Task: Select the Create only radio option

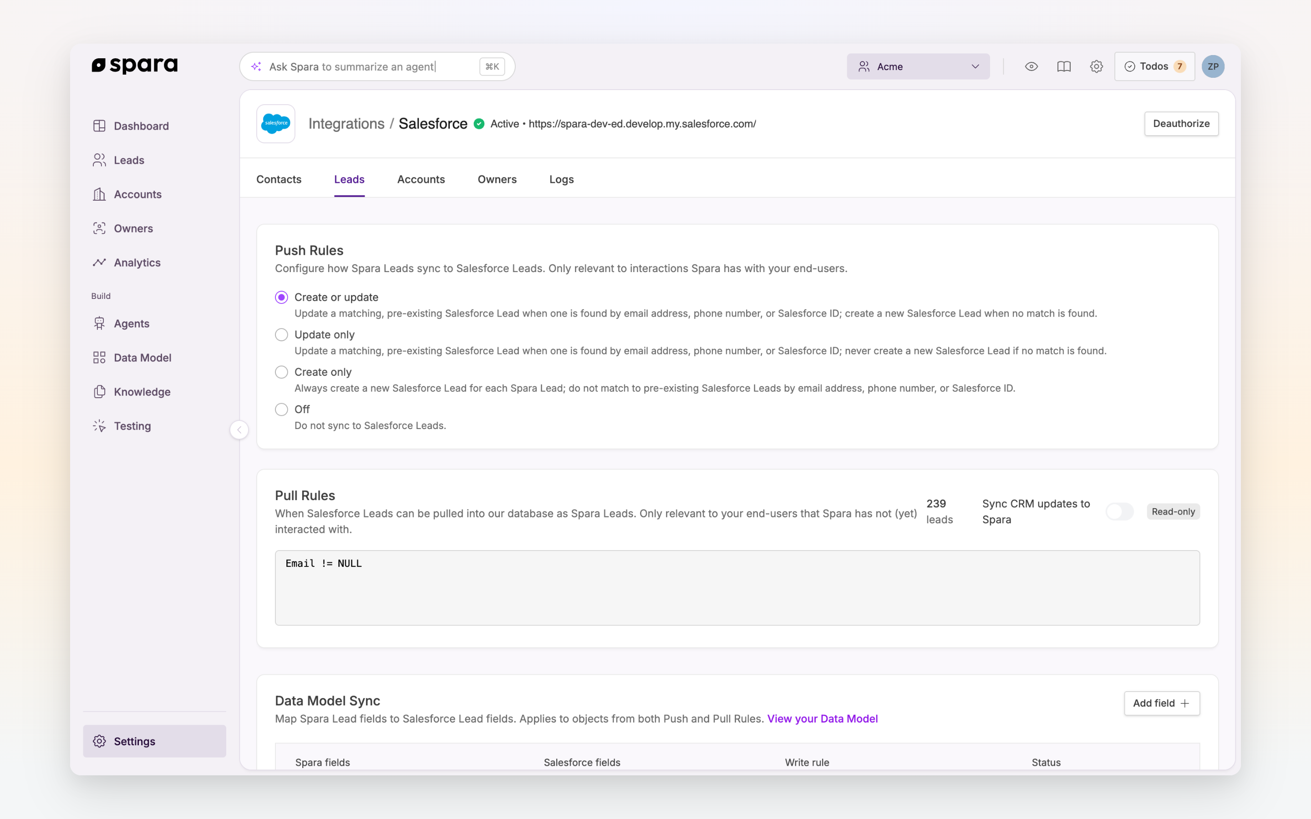Action: click(x=281, y=372)
